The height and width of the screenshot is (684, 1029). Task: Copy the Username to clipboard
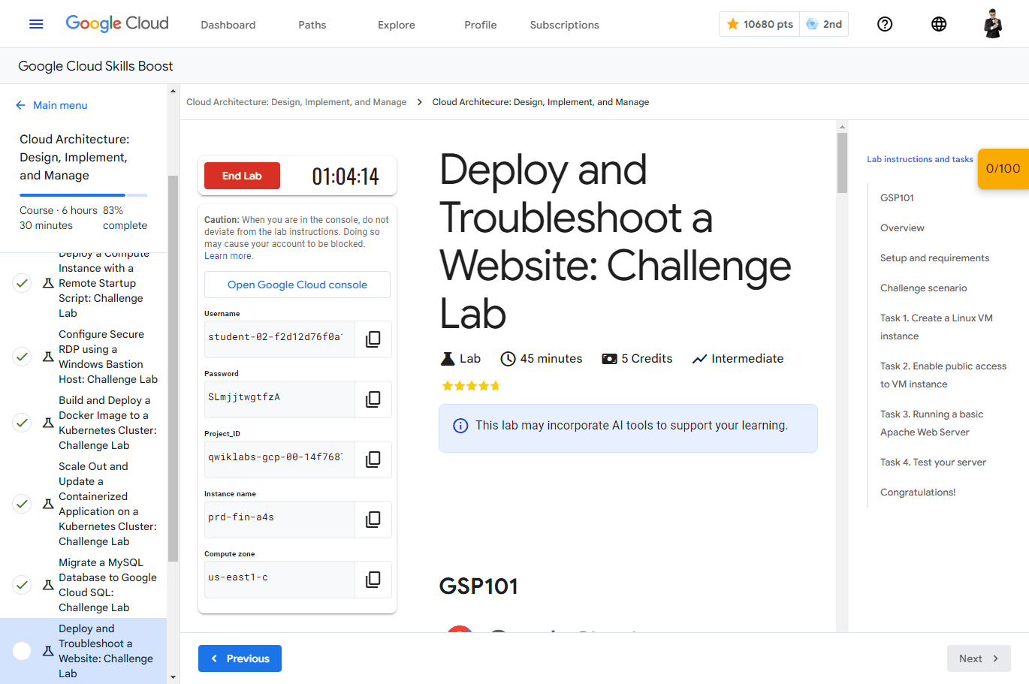[373, 339]
